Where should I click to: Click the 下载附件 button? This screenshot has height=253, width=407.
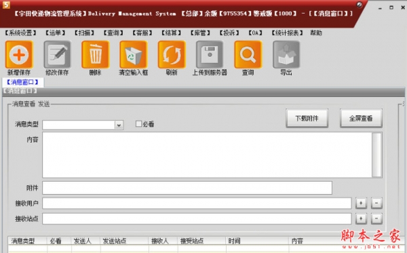[x=307, y=118]
